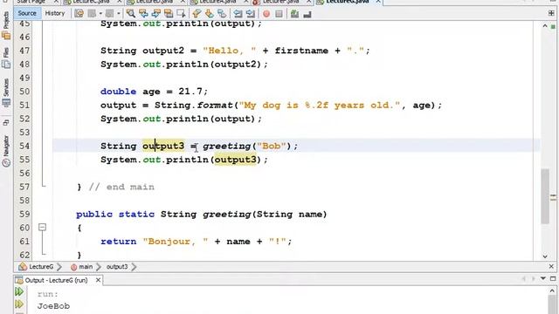Click highlighted output3 in println call
Viewport: 559px width, 314px height.
pyautogui.click(x=235, y=160)
